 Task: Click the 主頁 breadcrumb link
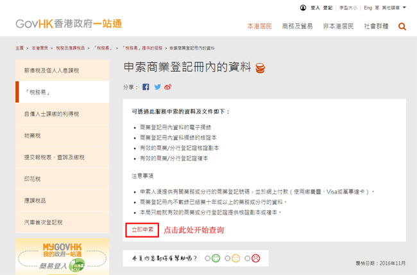[20, 48]
